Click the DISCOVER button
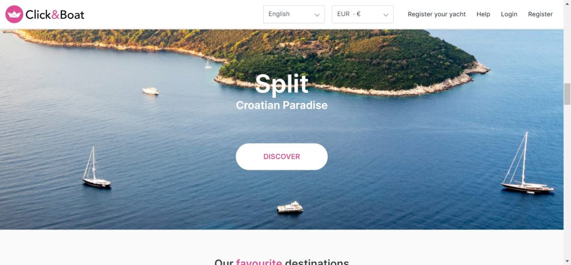This screenshot has width=571, height=265. click(282, 156)
